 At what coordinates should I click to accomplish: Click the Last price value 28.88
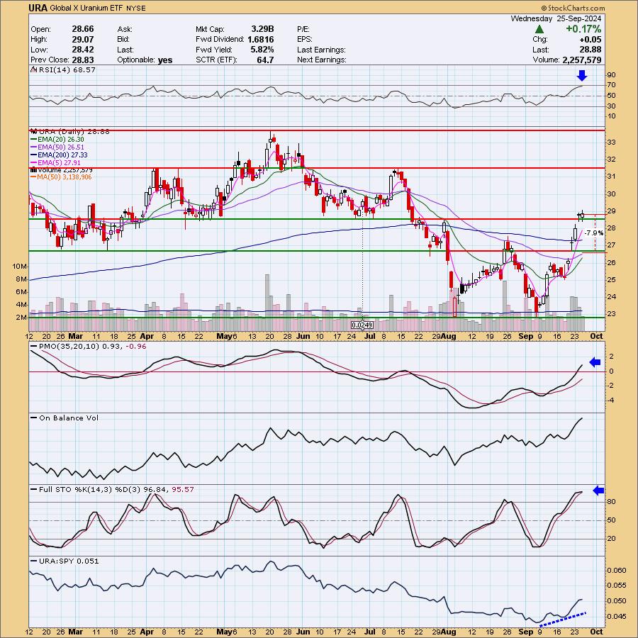coord(591,50)
